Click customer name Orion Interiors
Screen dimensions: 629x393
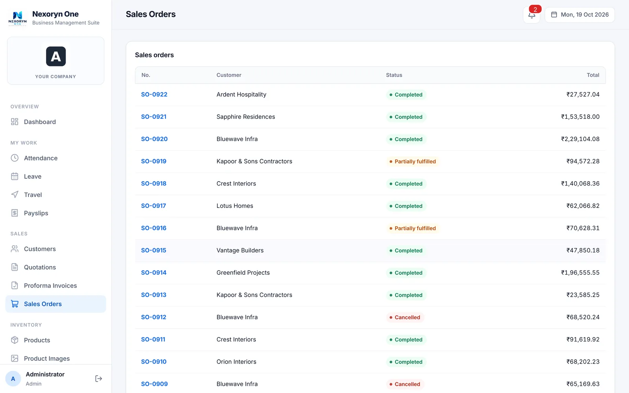click(x=236, y=362)
